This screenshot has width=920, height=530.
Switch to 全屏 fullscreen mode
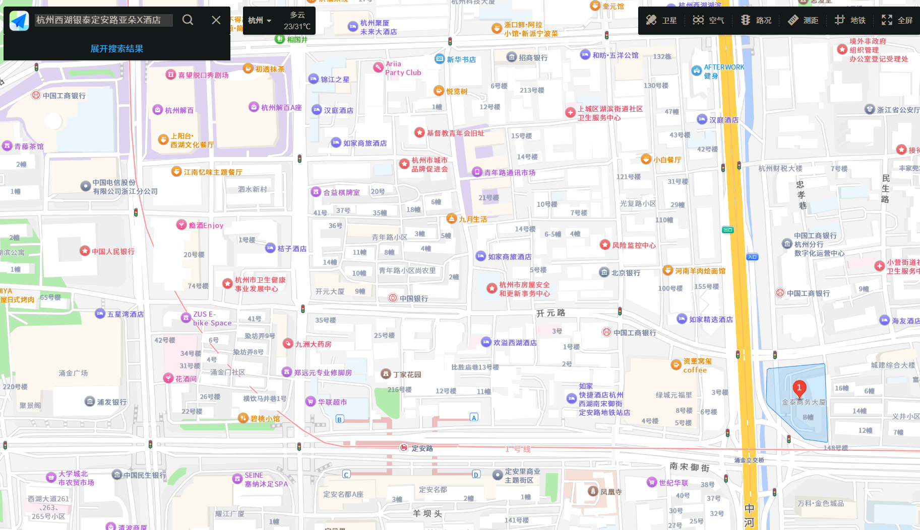897,20
